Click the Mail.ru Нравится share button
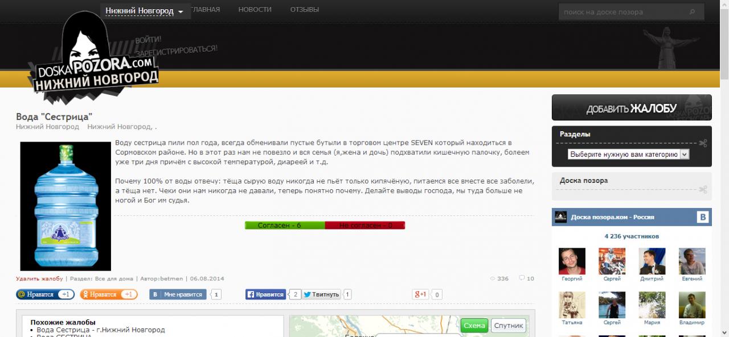 click(45, 294)
